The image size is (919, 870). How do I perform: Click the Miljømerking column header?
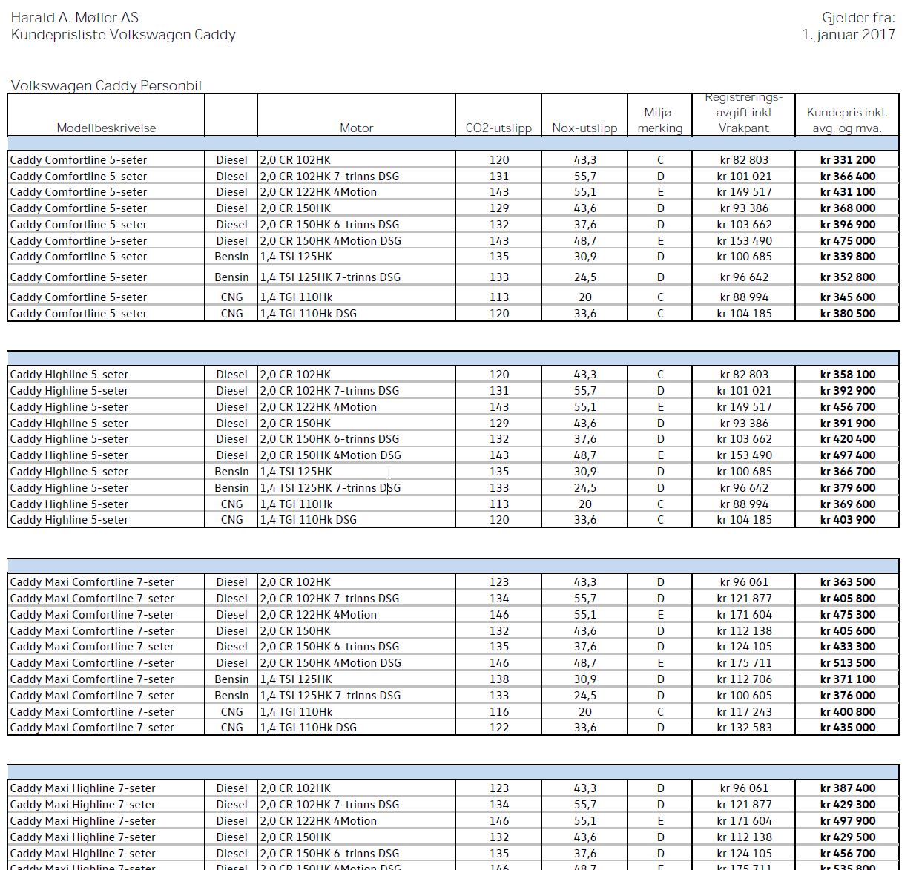click(x=659, y=120)
